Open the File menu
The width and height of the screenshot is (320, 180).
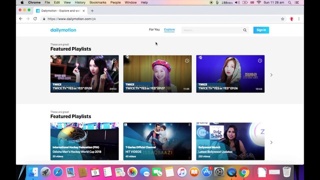tap(47, 2)
